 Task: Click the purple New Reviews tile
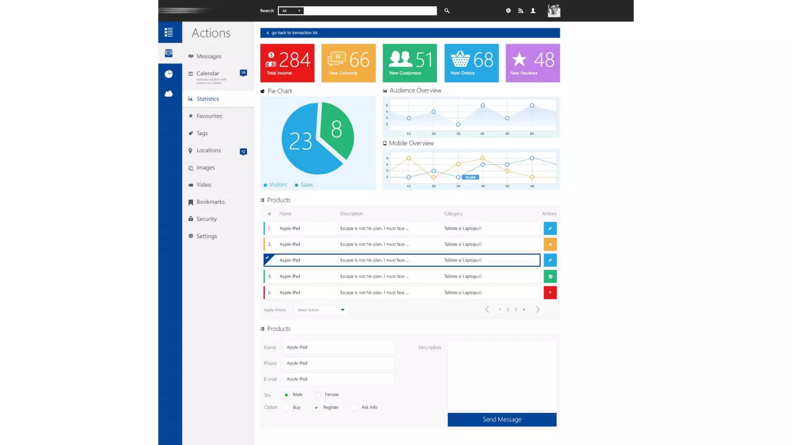click(533, 63)
